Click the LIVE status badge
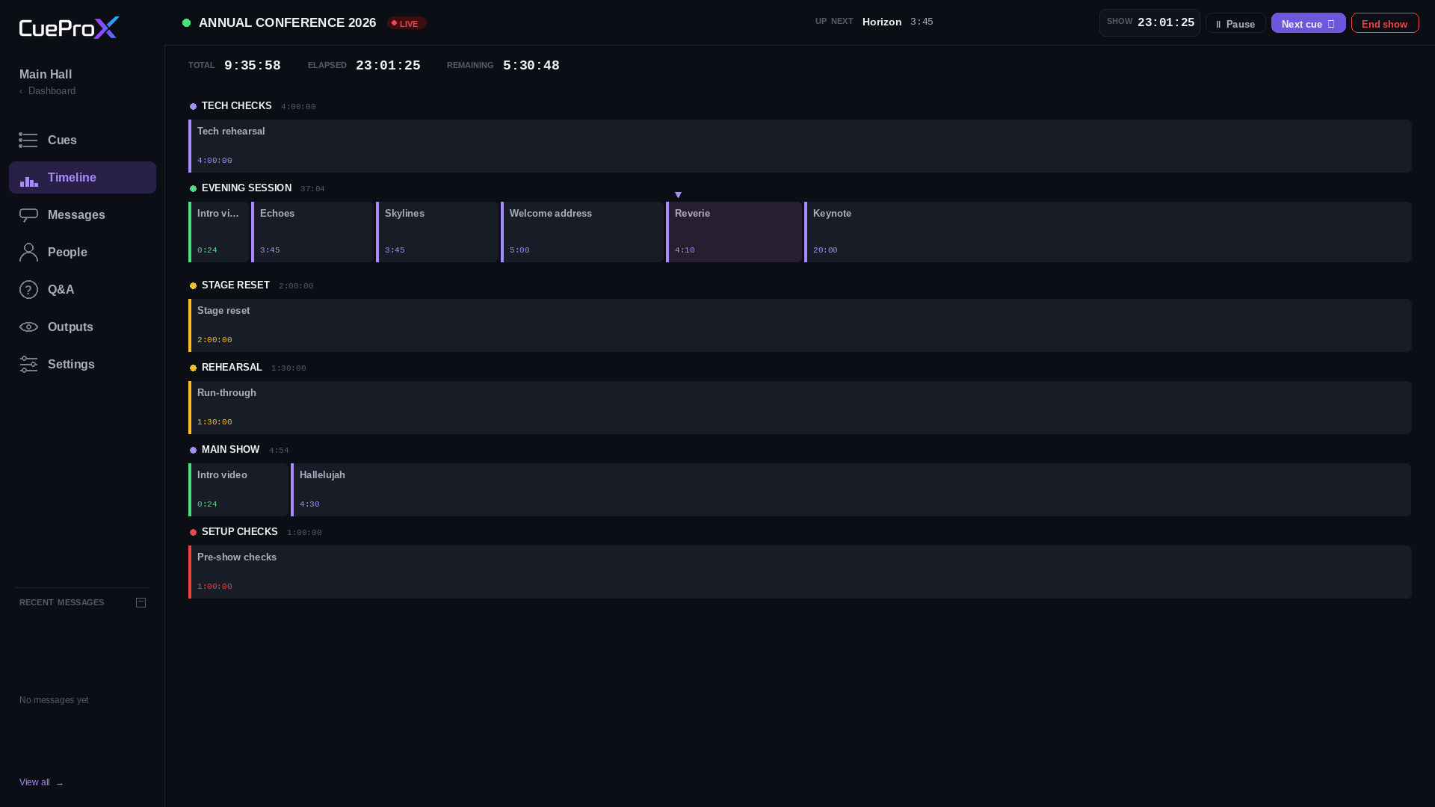Screen dimensions: 1435x807 [407, 23]
